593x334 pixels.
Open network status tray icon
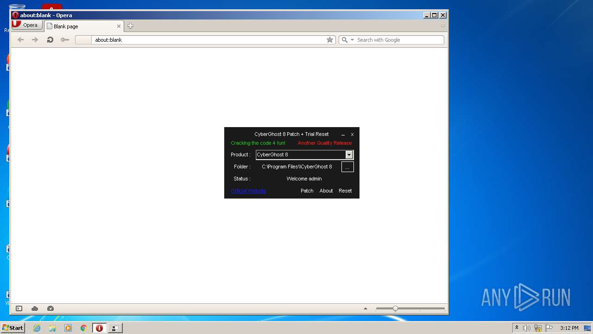[538, 328]
